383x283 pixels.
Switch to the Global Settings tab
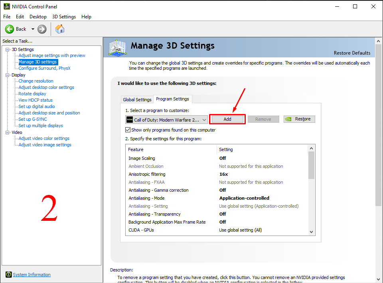coord(137,100)
